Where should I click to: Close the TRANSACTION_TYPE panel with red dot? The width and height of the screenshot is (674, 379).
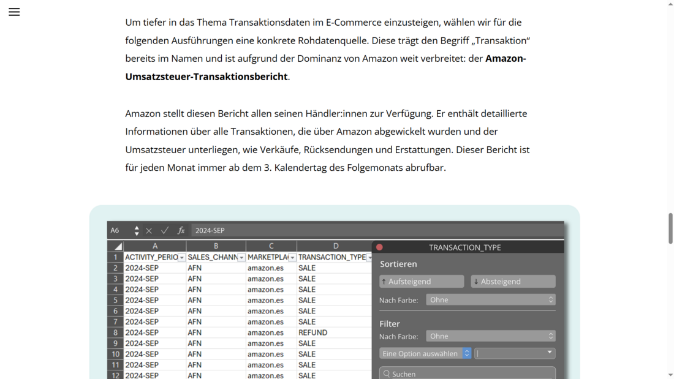coord(379,247)
